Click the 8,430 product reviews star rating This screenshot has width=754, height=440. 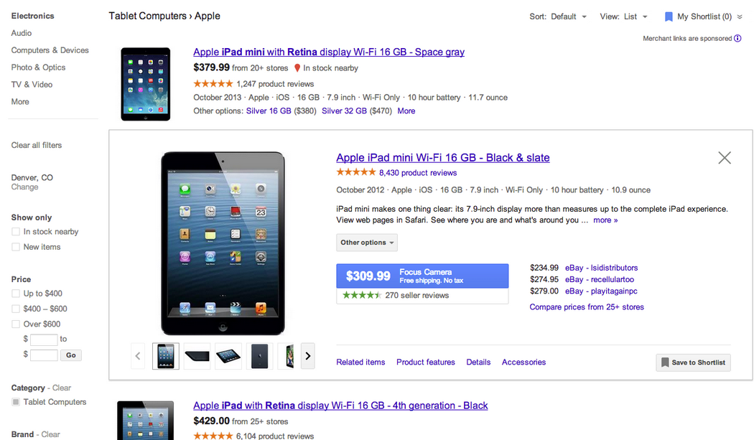356,172
